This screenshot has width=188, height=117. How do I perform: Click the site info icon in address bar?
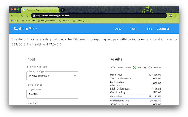click(34, 16)
